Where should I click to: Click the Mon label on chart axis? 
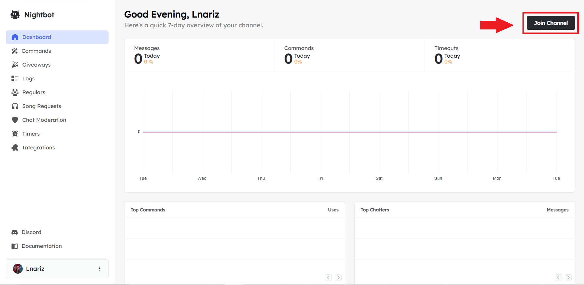497,178
